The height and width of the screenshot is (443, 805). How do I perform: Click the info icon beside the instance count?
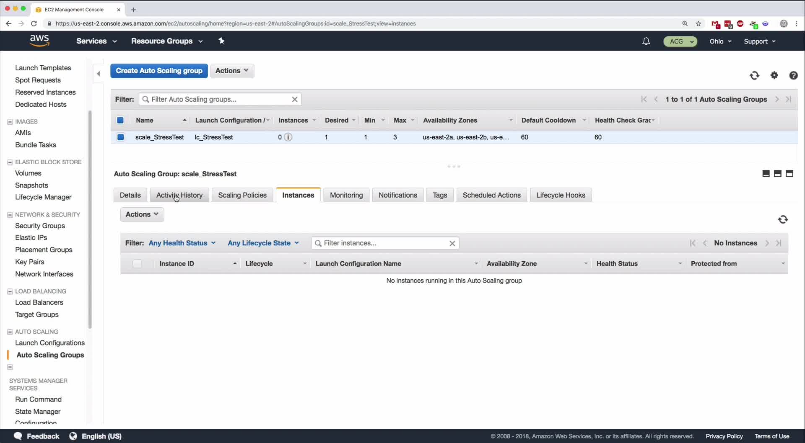288,137
